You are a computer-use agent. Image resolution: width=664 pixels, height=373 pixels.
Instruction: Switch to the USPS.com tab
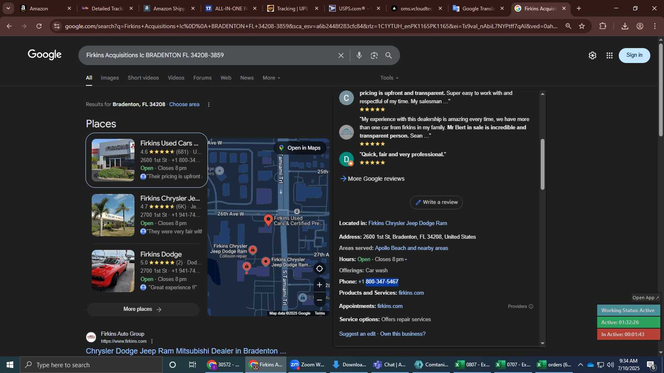[354, 8]
